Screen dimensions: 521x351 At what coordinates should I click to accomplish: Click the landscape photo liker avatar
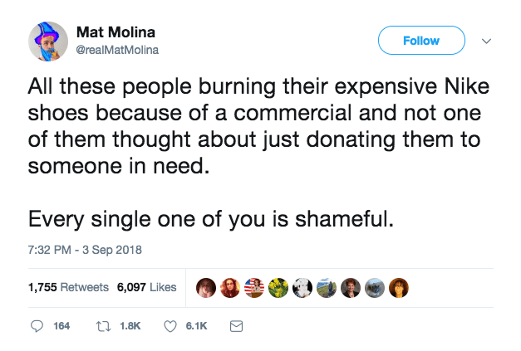click(325, 287)
